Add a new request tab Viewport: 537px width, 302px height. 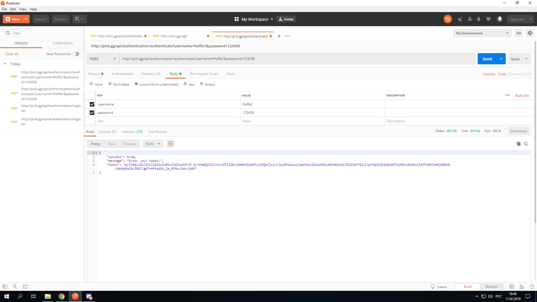point(279,36)
